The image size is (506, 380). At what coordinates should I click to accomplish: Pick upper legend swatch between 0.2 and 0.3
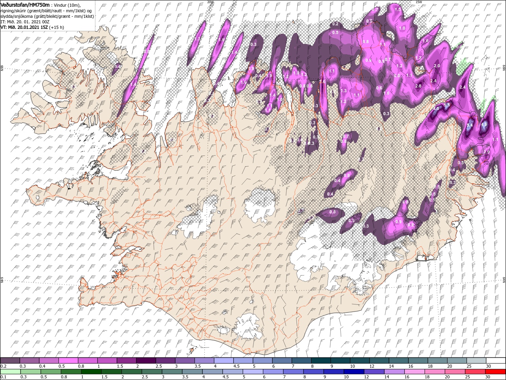(10, 360)
